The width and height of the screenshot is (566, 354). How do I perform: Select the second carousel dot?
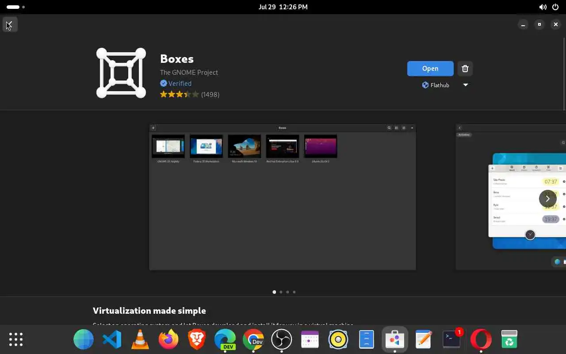[x=281, y=292]
